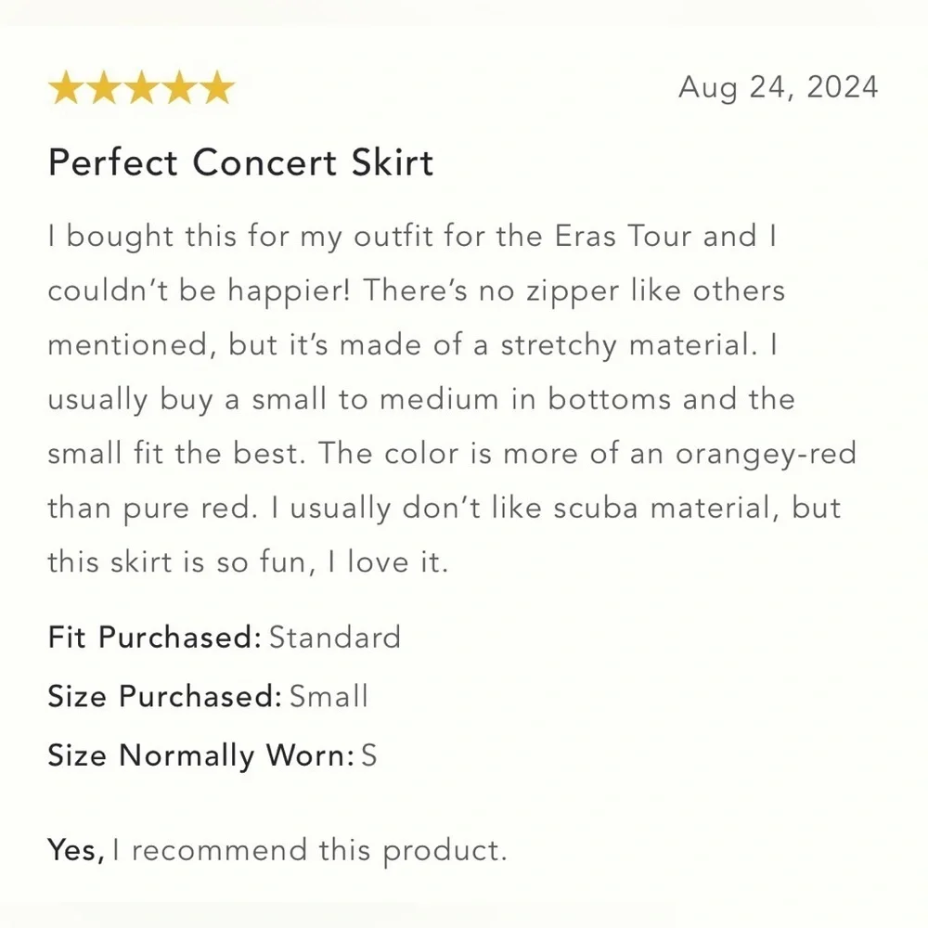The image size is (928, 928).
Task: Select the fourth gold rating star
Action: pyautogui.click(x=179, y=89)
